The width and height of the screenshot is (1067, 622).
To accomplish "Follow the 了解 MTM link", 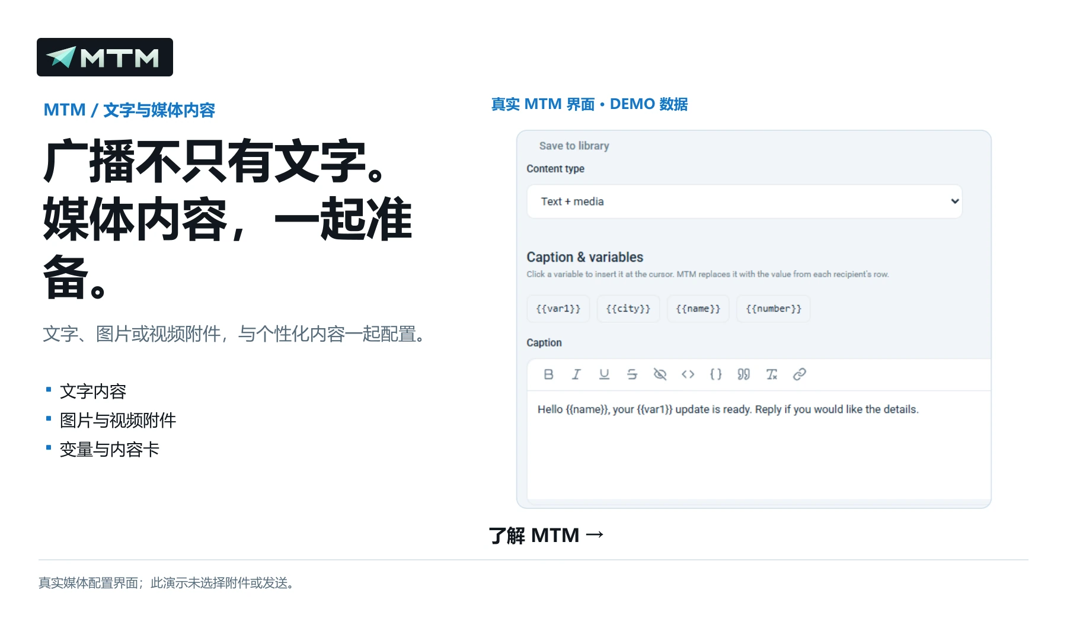I will 546,536.
